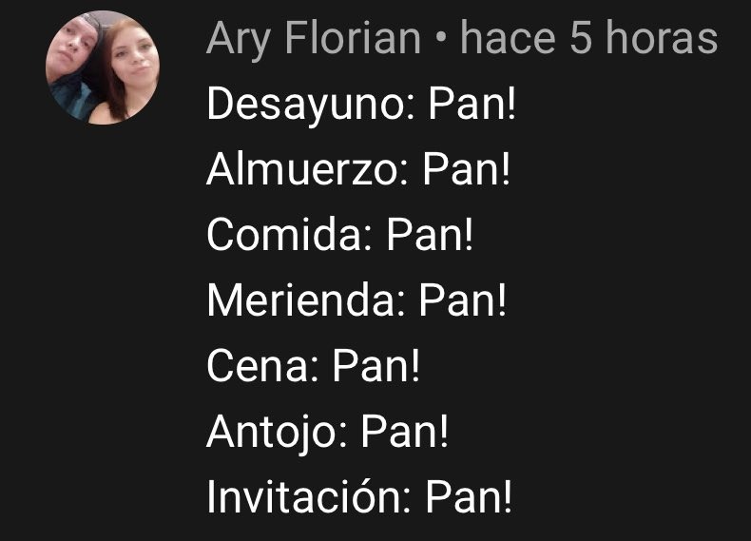
Task: Click "Pan!" after Desayuno
Action: [472, 105]
